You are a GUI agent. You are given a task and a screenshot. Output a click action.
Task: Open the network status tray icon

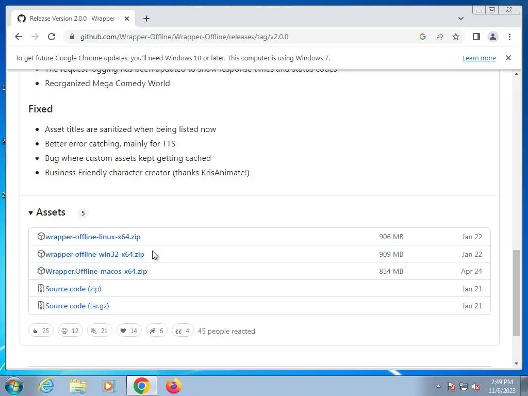click(x=464, y=386)
